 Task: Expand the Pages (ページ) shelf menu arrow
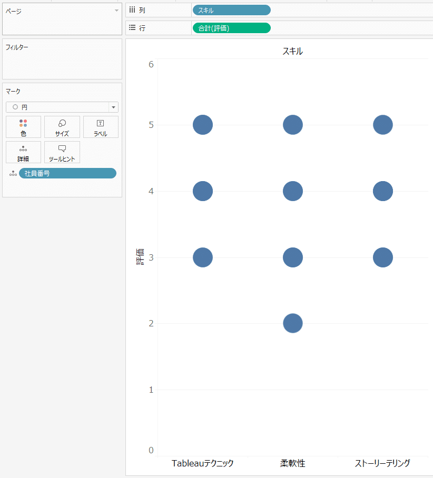click(x=116, y=11)
